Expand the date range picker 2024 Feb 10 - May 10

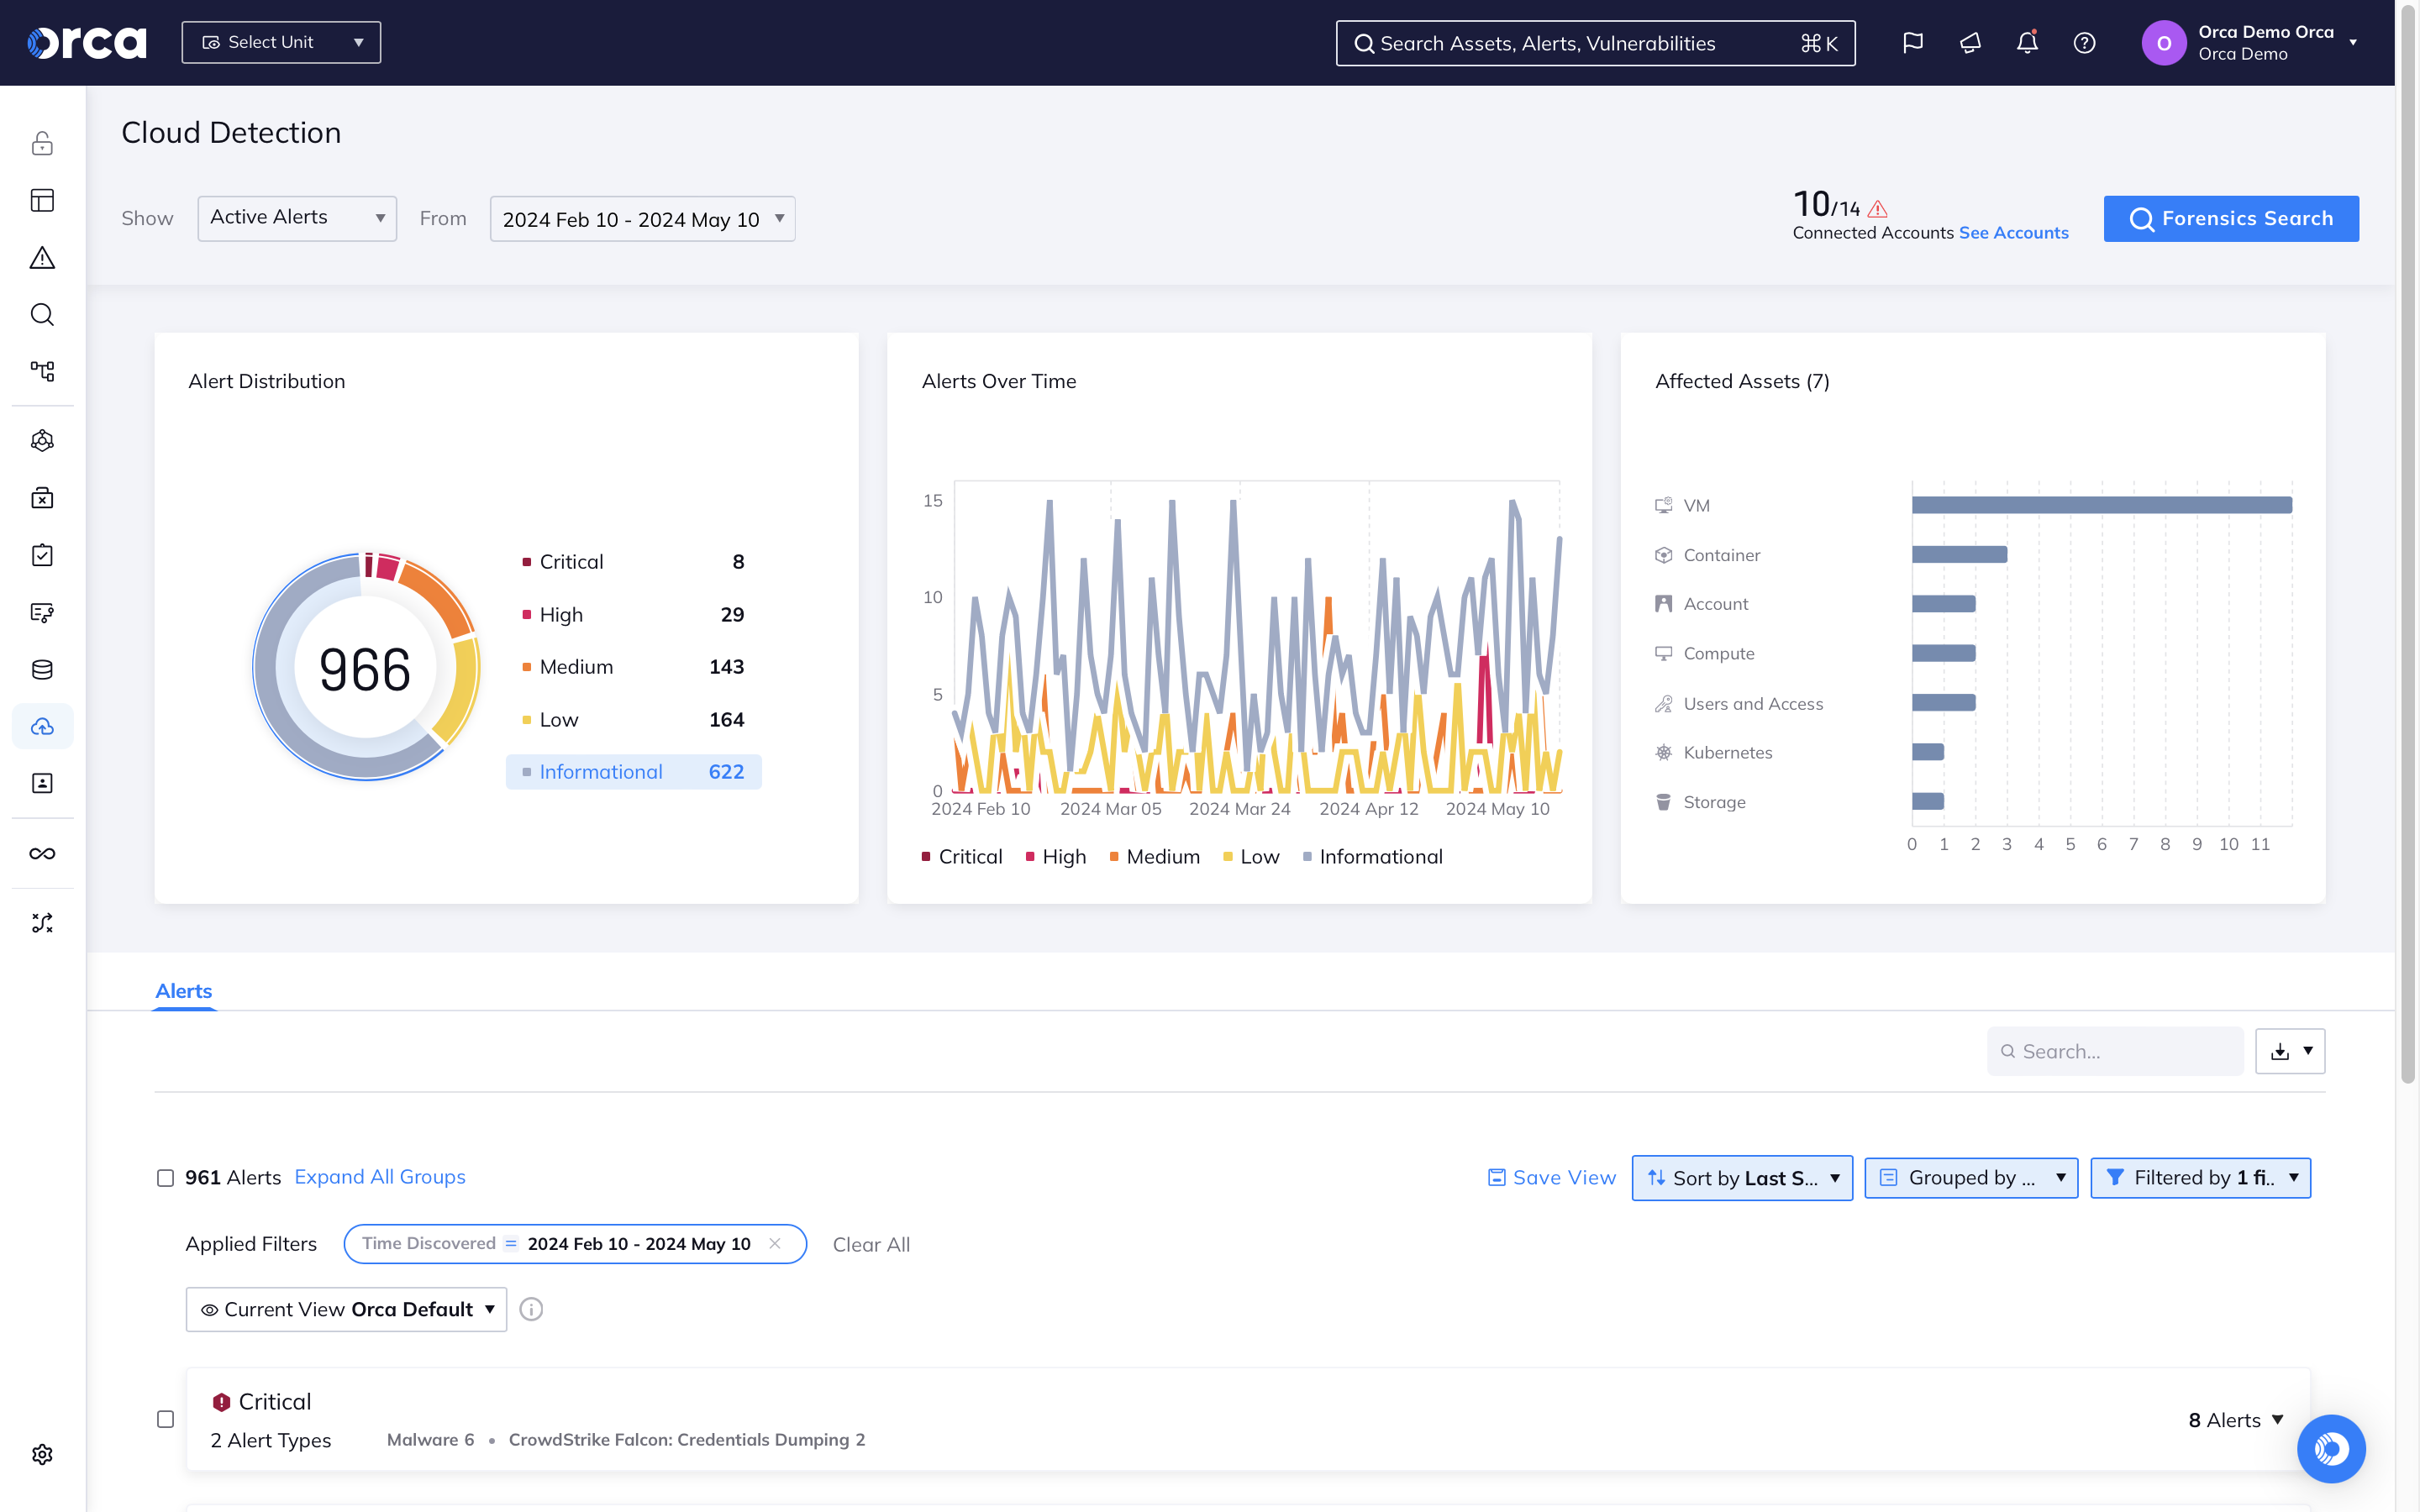tap(641, 218)
